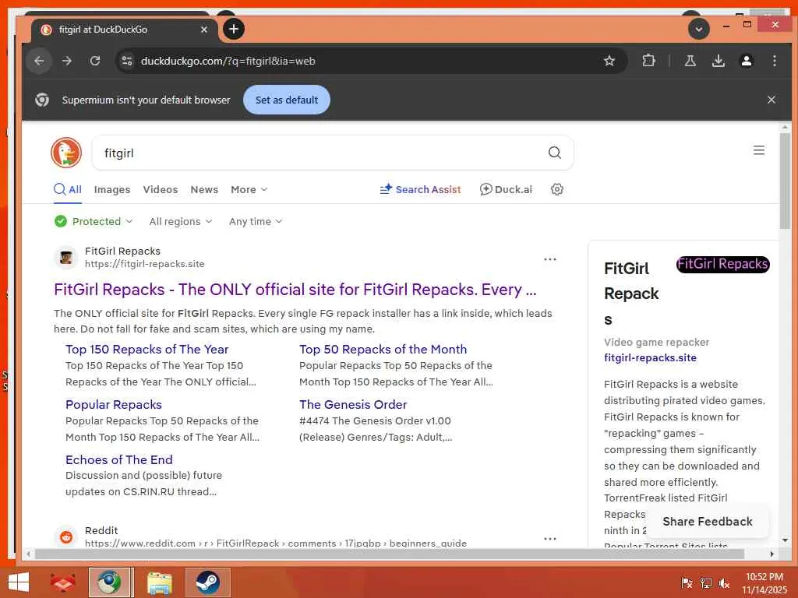The width and height of the screenshot is (798, 598).
Task: Select Supermium browser taskbar icon
Action: click(110, 582)
